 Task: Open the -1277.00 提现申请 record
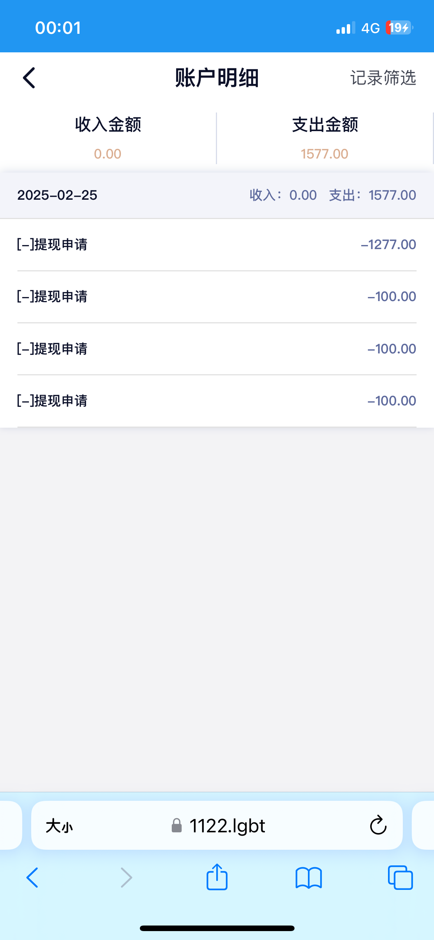[x=217, y=245]
